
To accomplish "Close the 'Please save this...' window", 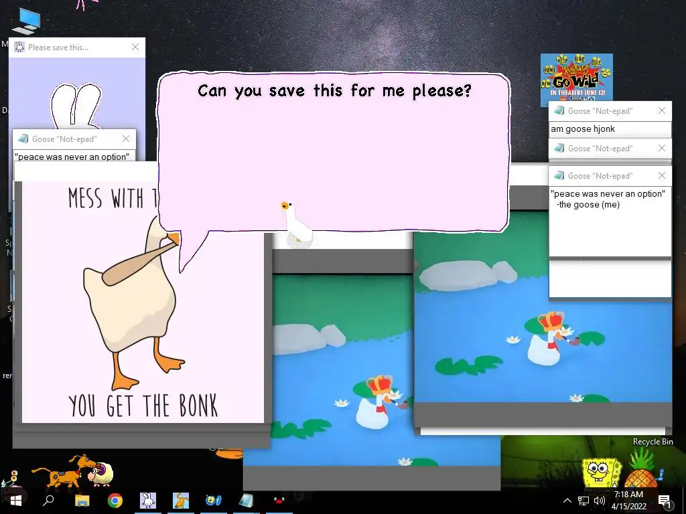I will tap(135, 47).
